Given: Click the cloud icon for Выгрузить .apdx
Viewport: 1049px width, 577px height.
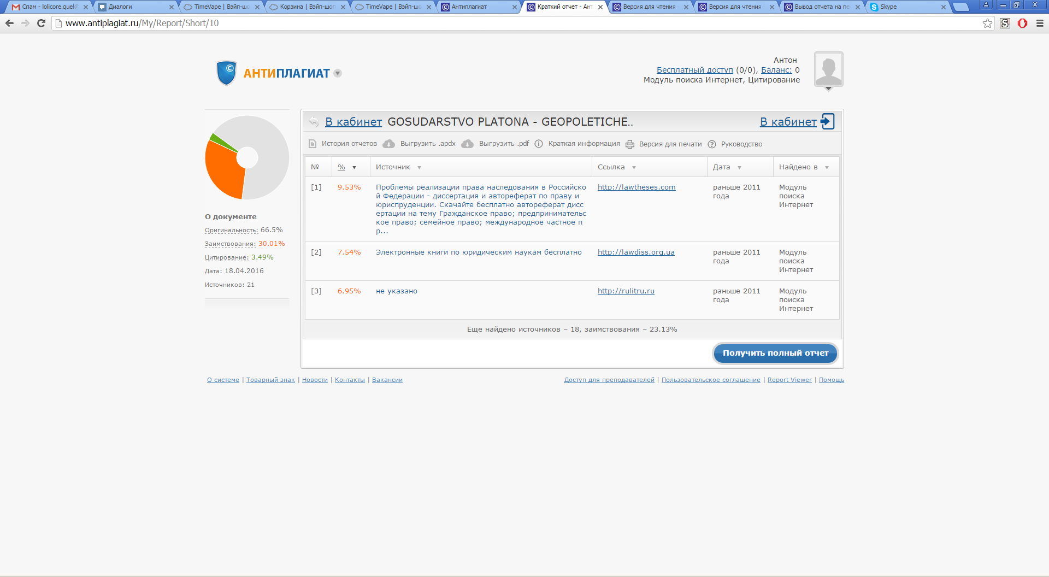Looking at the screenshot, I should point(388,144).
